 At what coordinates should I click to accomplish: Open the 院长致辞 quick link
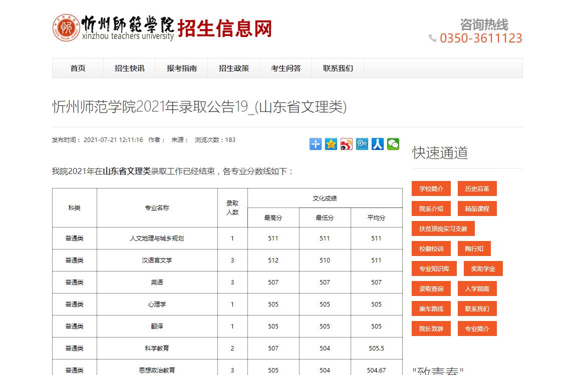click(431, 328)
